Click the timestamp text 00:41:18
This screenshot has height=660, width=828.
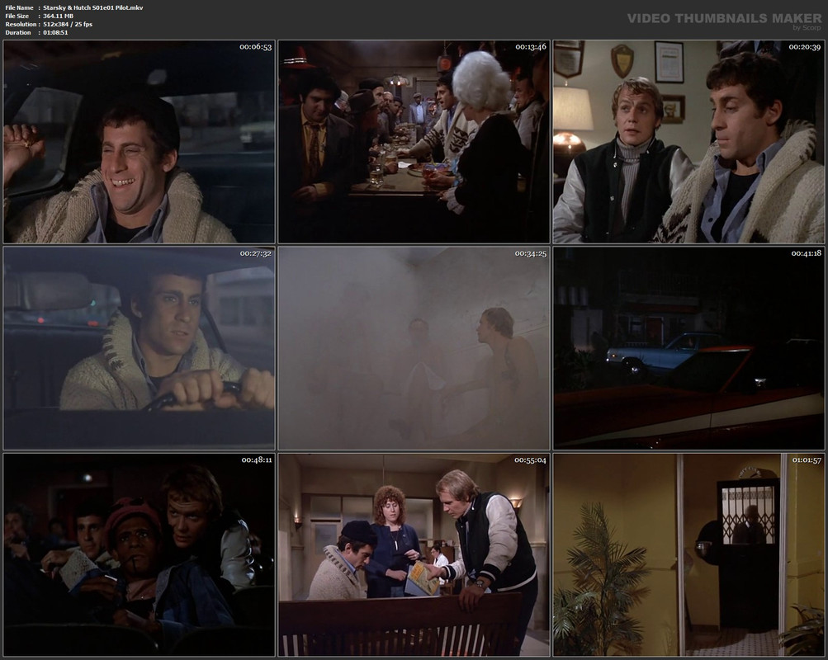coord(806,254)
